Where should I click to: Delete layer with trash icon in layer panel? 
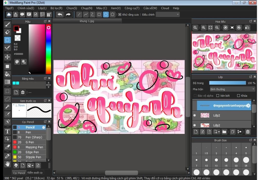pos(248,132)
